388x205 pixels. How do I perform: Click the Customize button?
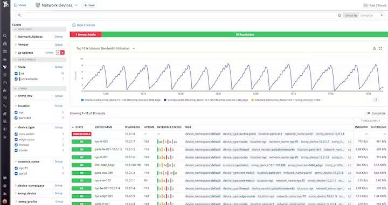(x=376, y=113)
